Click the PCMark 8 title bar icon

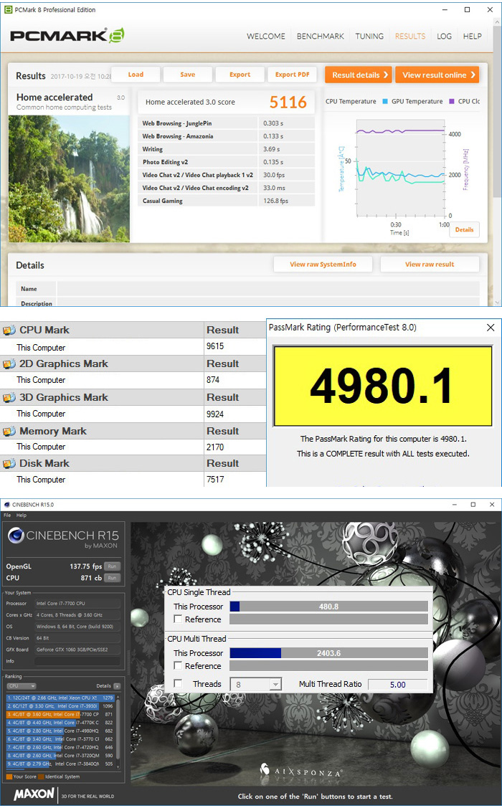point(8,9)
